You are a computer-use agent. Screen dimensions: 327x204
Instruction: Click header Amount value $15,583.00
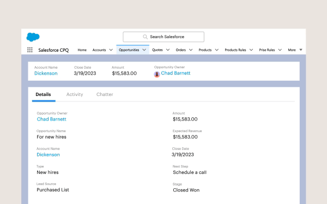(124, 73)
